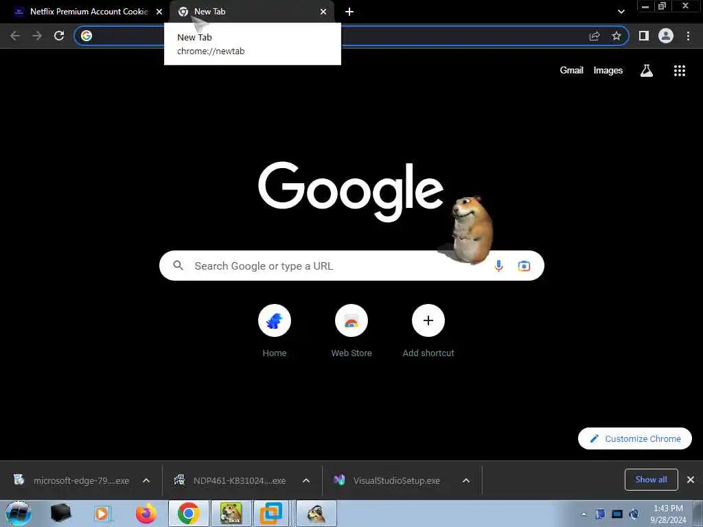The height and width of the screenshot is (527, 703).
Task: Expand options for NDP461-KB31024 download
Action: pyautogui.click(x=306, y=480)
